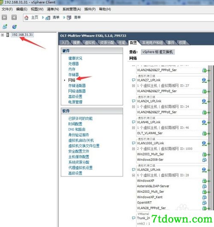Open the 主机缓存配置 link

tap(79, 157)
